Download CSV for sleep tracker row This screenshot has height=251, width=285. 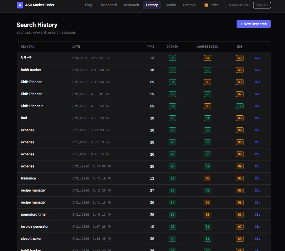[x=258, y=239]
